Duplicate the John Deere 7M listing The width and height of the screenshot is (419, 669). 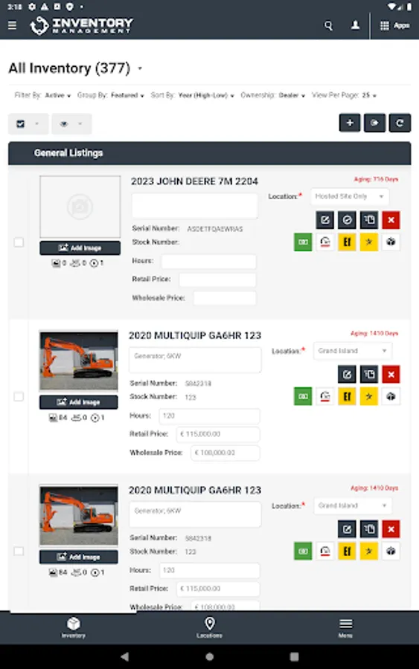369,220
